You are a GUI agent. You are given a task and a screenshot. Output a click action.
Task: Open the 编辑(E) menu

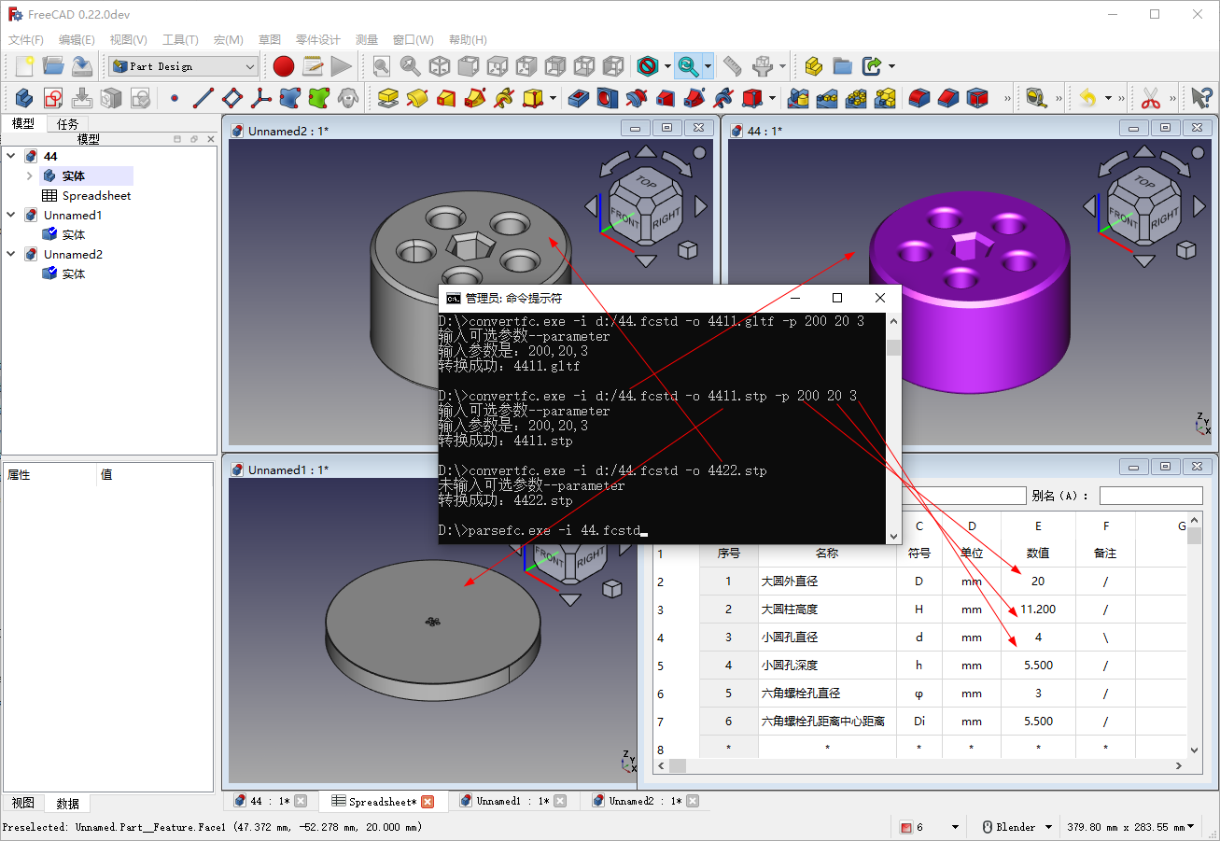[77, 40]
